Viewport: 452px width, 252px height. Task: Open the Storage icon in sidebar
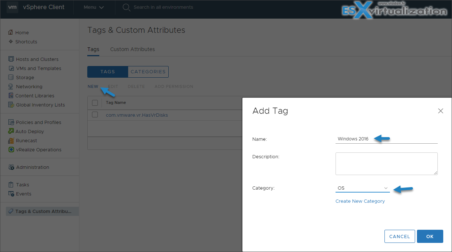click(x=11, y=77)
